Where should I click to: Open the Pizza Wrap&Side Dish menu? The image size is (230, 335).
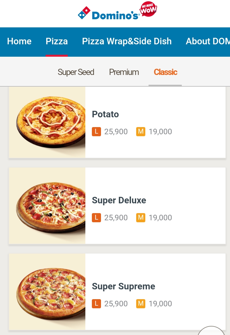pyautogui.click(x=127, y=41)
